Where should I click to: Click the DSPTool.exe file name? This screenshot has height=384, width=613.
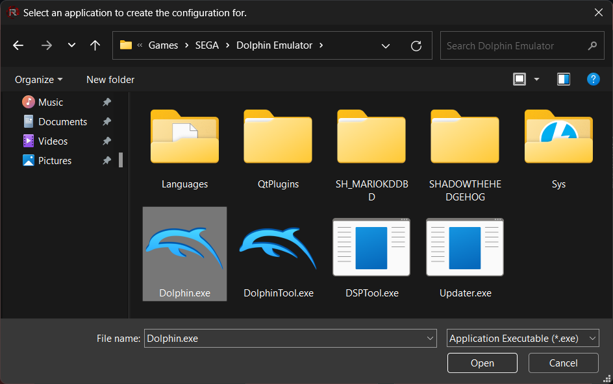pos(372,293)
